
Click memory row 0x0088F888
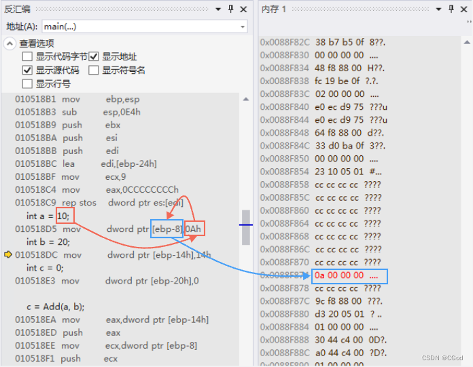pos(323,340)
